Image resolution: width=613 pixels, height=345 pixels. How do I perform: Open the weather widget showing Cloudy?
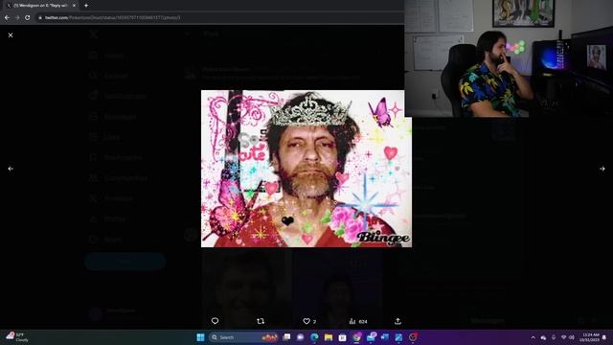17,336
